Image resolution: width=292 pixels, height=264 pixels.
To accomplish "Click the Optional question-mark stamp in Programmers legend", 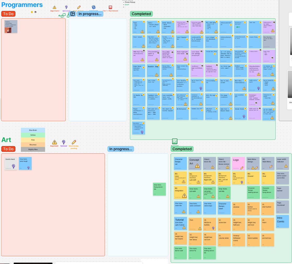I will click(66, 8).
